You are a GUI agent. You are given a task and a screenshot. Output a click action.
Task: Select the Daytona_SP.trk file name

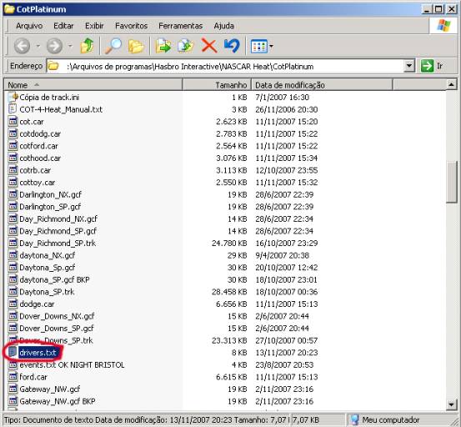47,292
